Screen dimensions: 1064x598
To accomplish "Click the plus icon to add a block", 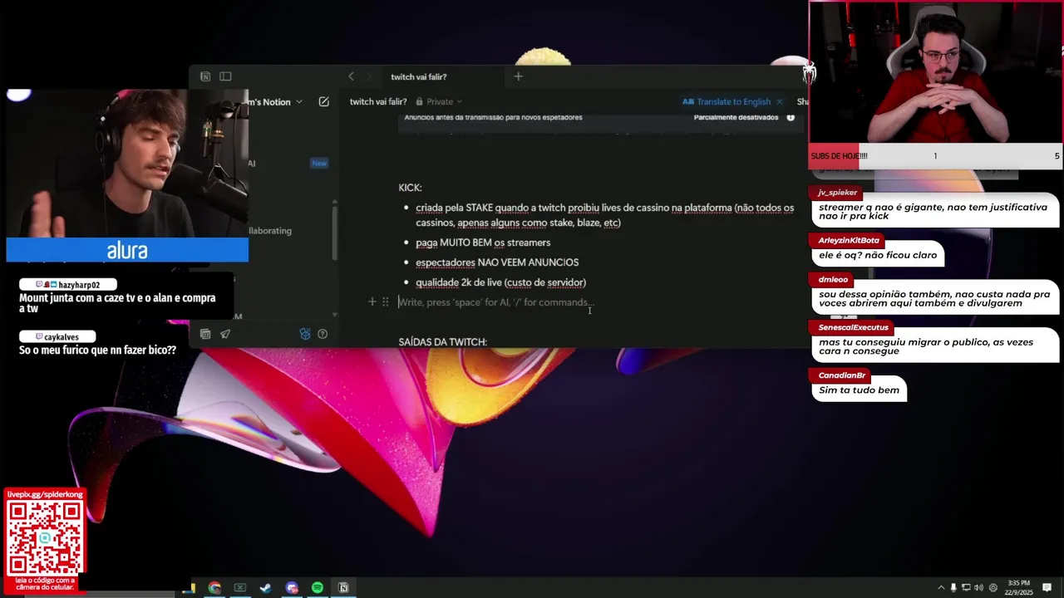I will tap(372, 302).
